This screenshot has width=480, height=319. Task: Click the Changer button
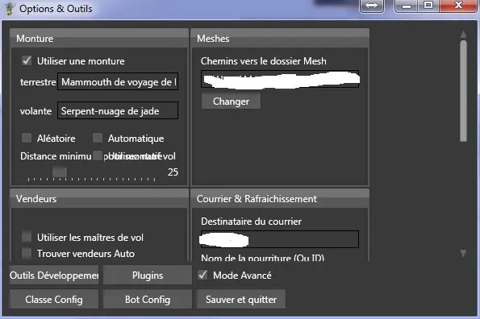(231, 101)
